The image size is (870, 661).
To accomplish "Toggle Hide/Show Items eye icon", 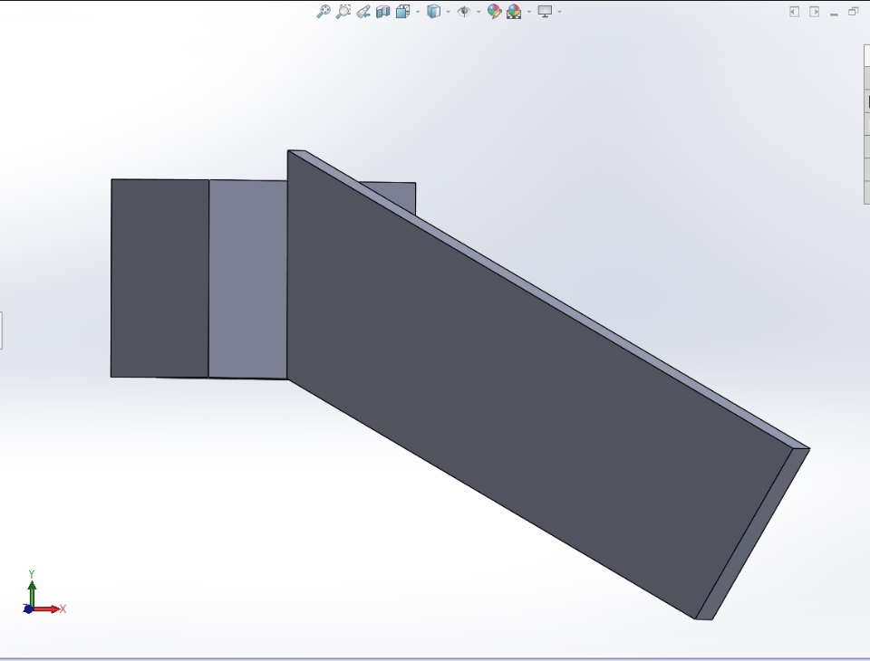I will coord(464,11).
